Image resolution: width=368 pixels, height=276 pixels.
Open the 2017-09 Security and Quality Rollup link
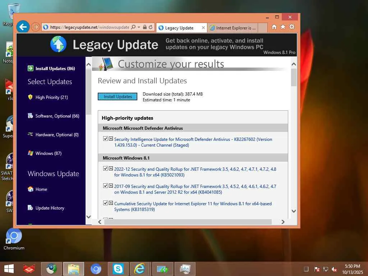click(195, 189)
